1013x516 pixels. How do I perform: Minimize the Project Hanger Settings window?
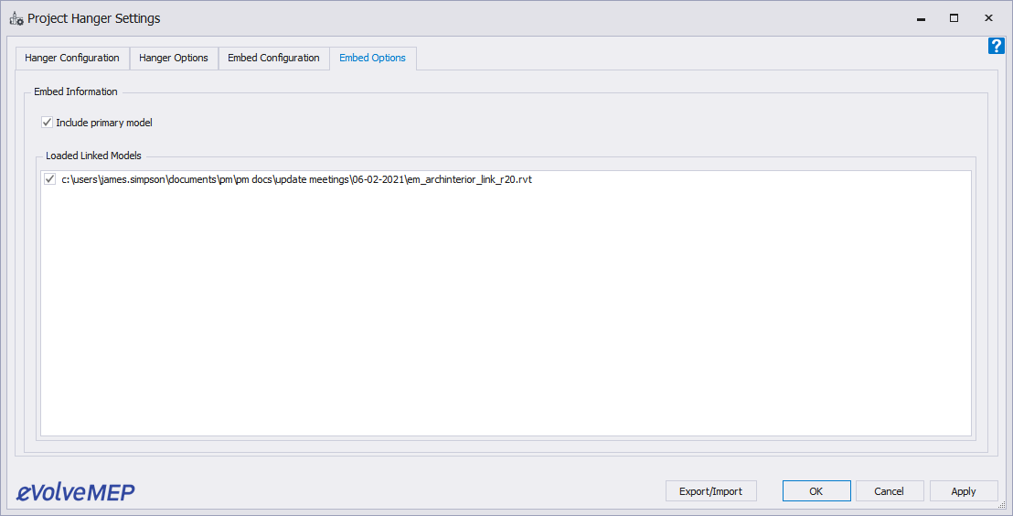(x=921, y=18)
